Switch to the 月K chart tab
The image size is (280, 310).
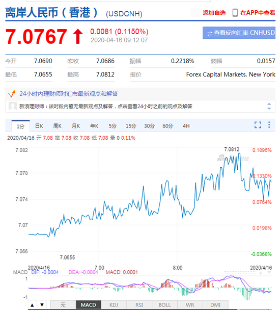pyautogui.click(x=76, y=126)
